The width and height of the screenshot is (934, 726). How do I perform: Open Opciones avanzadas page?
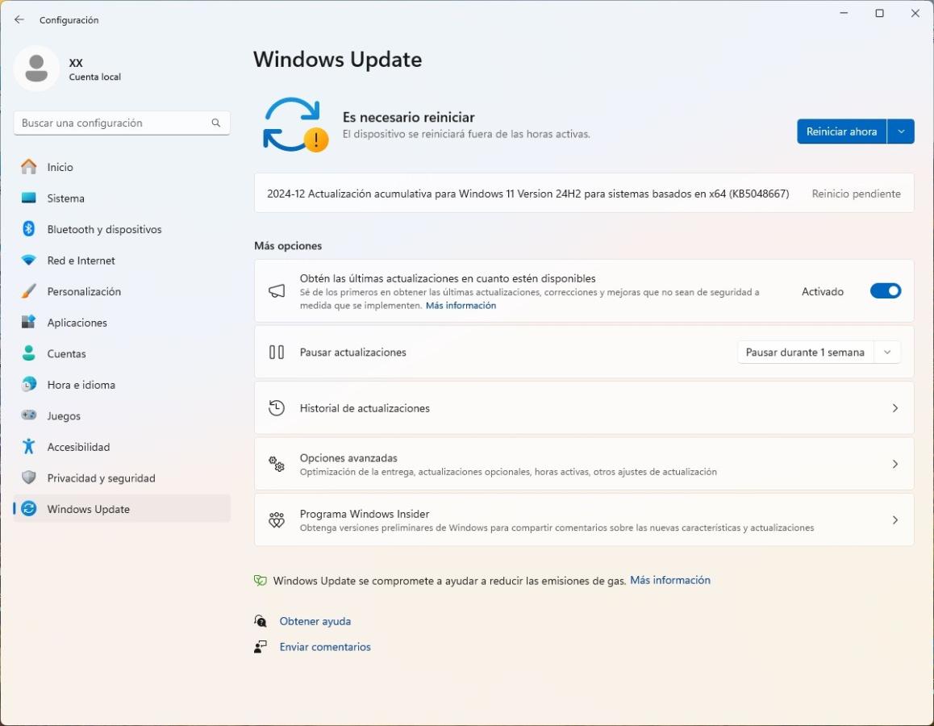click(584, 464)
